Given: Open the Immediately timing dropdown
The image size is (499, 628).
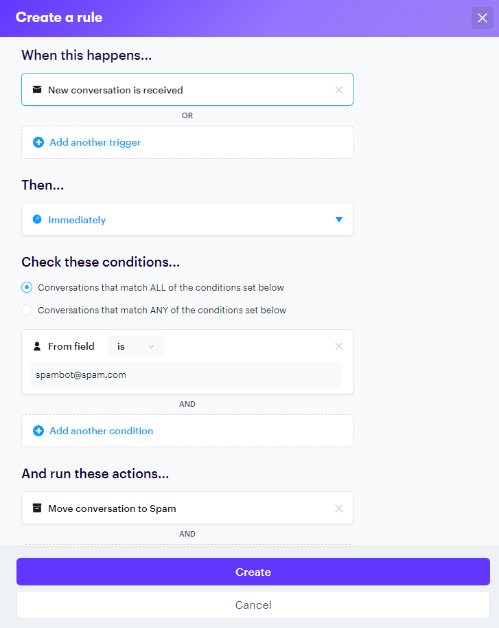Looking at the screenshot, I should [x=187, y=220].
